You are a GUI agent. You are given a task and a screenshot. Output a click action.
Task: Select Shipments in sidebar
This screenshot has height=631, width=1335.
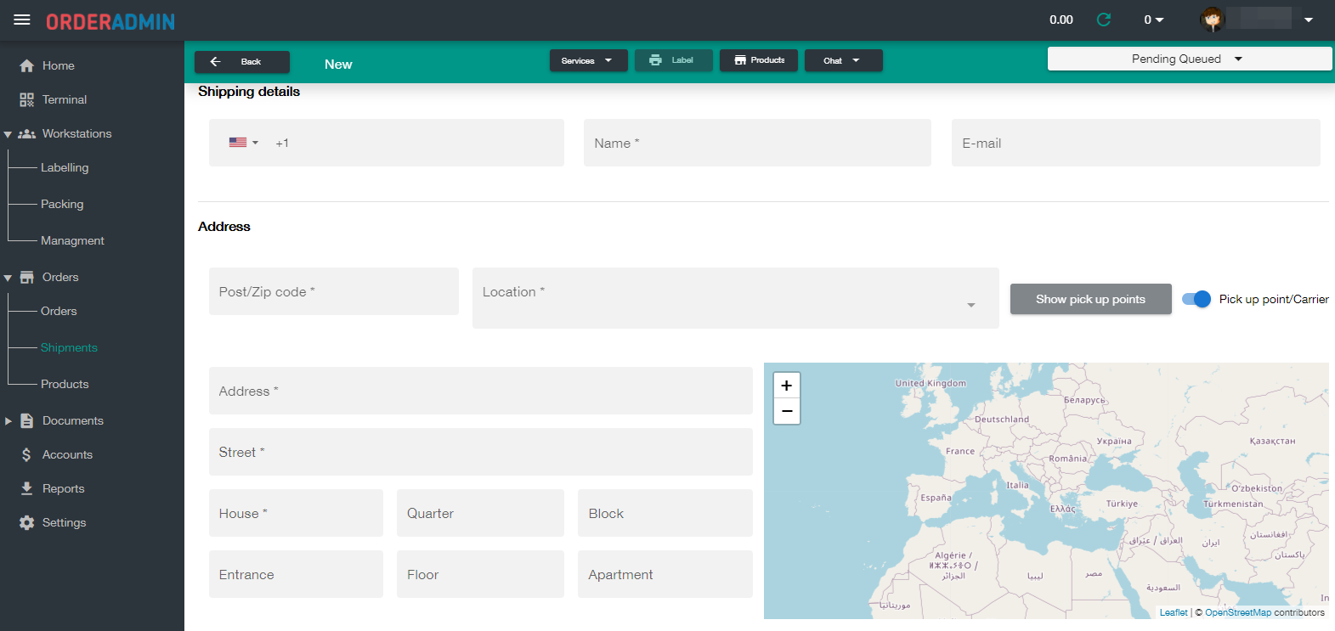69,347
